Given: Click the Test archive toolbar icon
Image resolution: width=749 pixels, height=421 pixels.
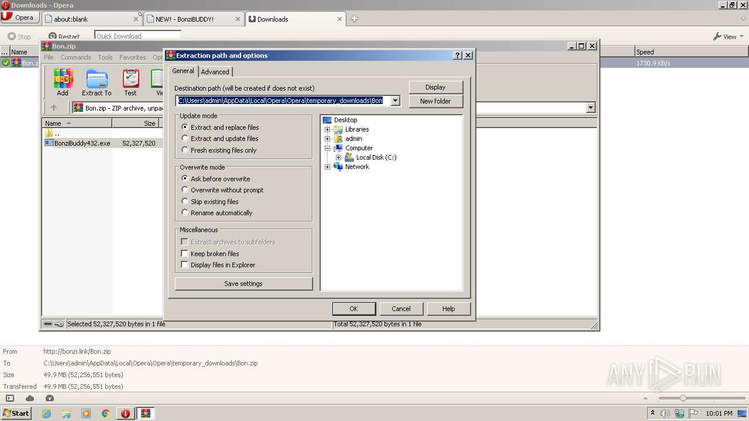Looking at the screenshot, I should [x=130, y=82].
